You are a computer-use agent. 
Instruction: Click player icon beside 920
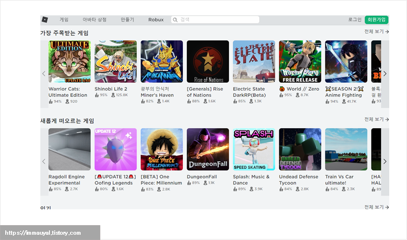click(x=67, y=101)
